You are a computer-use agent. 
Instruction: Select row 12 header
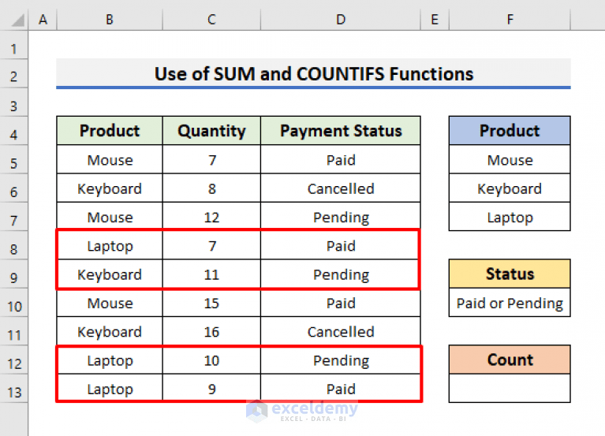pos(14,360)
